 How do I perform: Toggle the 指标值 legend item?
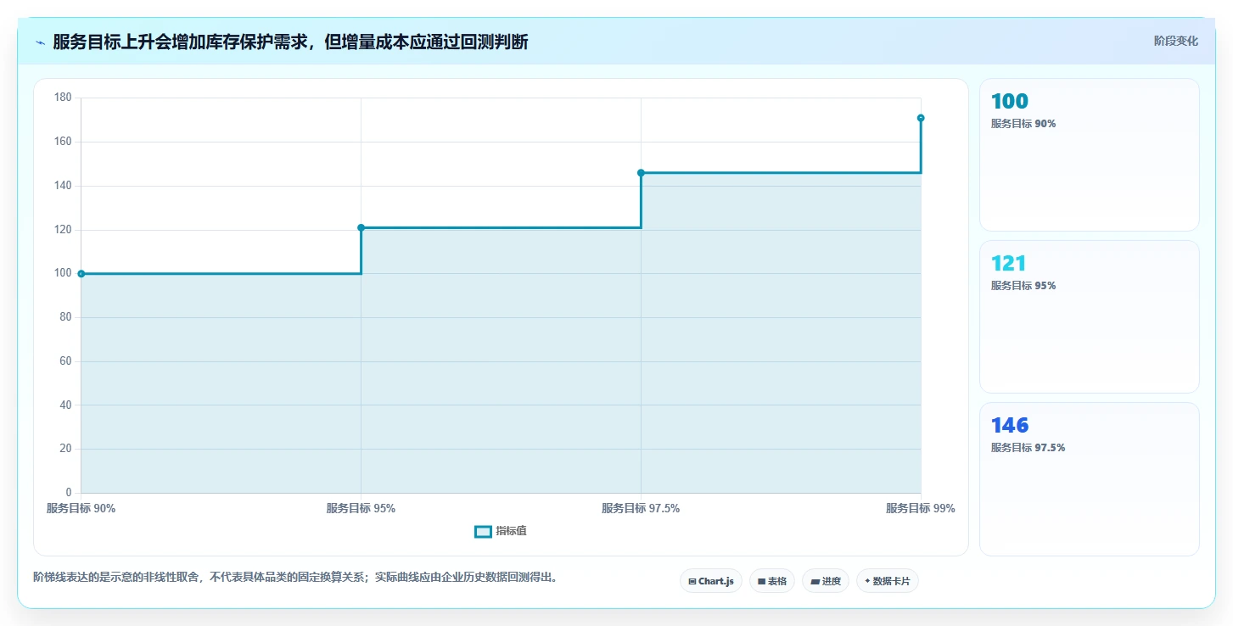coord(501,531)
